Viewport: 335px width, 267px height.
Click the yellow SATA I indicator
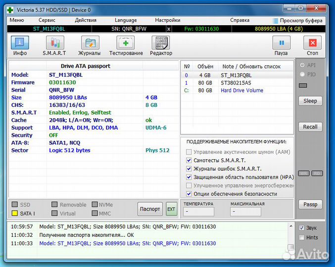pos(15,213)
